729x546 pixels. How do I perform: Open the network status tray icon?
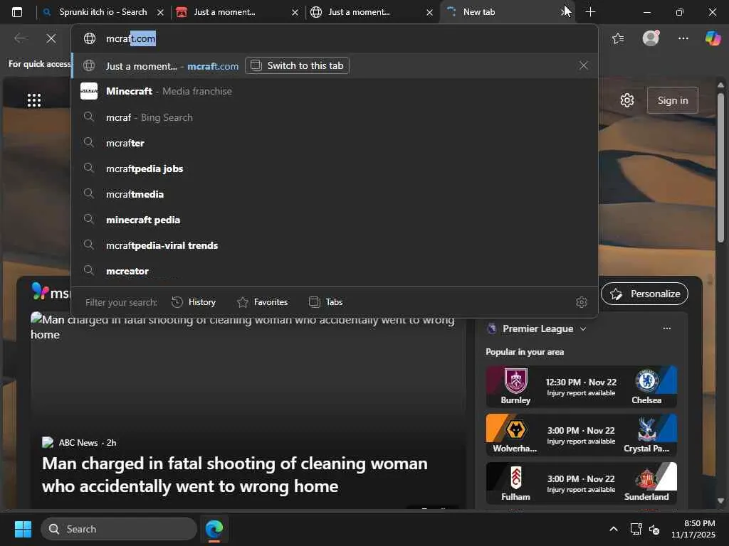point(636,529)
